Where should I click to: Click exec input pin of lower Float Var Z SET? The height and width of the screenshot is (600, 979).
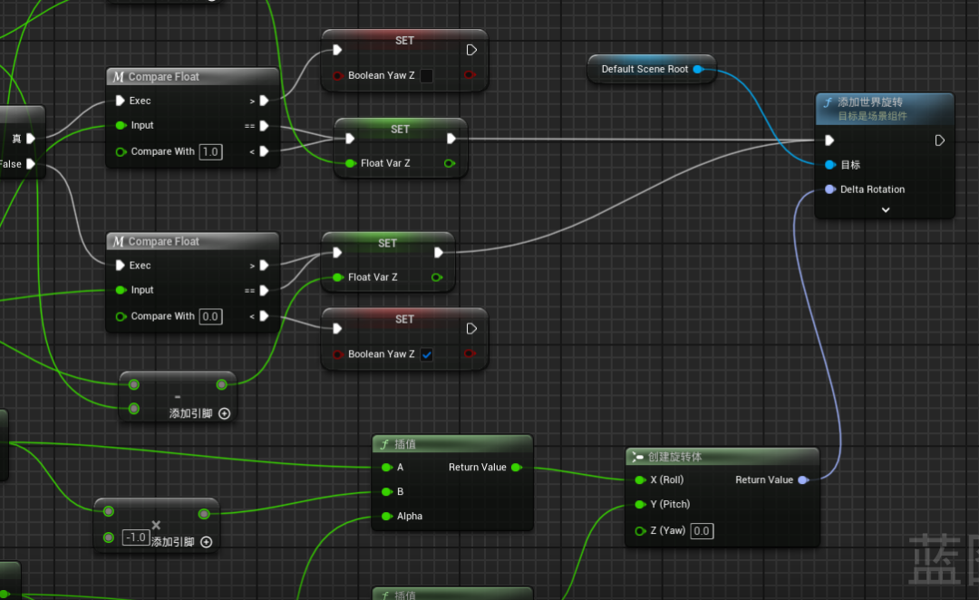(x=337, y=253)
